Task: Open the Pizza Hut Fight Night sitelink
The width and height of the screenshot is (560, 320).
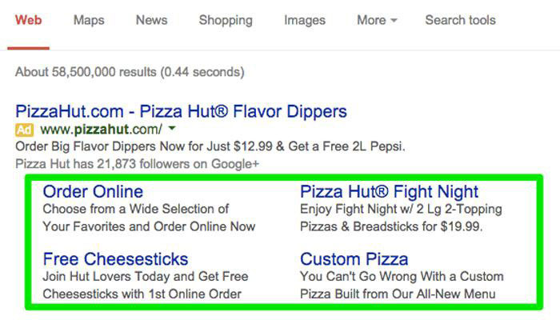Action: tap(389, 192)
